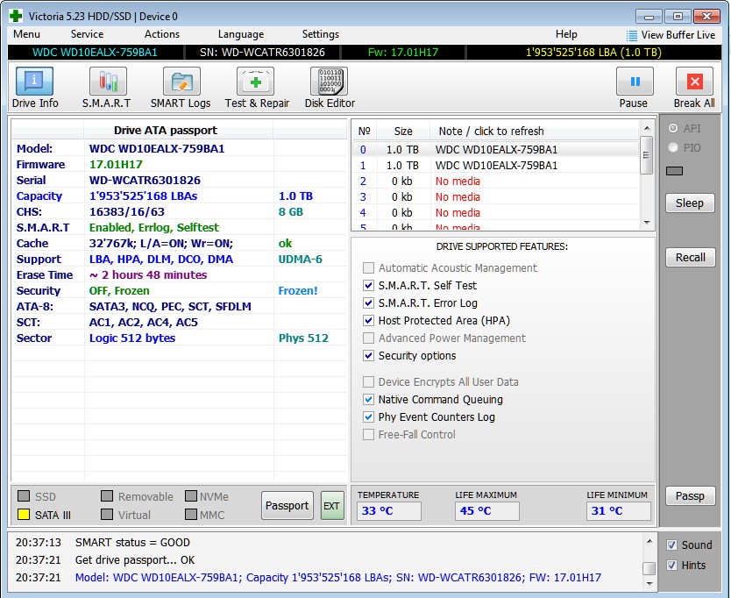Toggle S.M.A.R.T. Self Test checkbox
731x598 pixels.
[x=368, y=286]
